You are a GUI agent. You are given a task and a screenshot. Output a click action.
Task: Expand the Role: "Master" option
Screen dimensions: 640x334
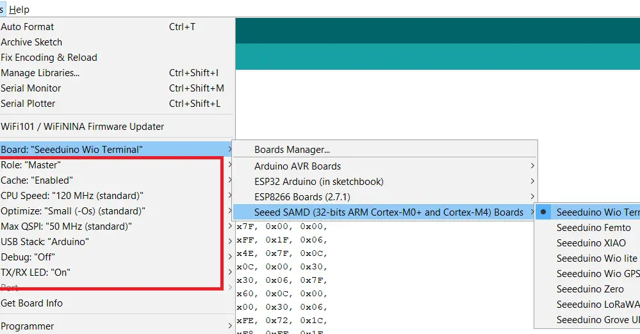(117, 165)
